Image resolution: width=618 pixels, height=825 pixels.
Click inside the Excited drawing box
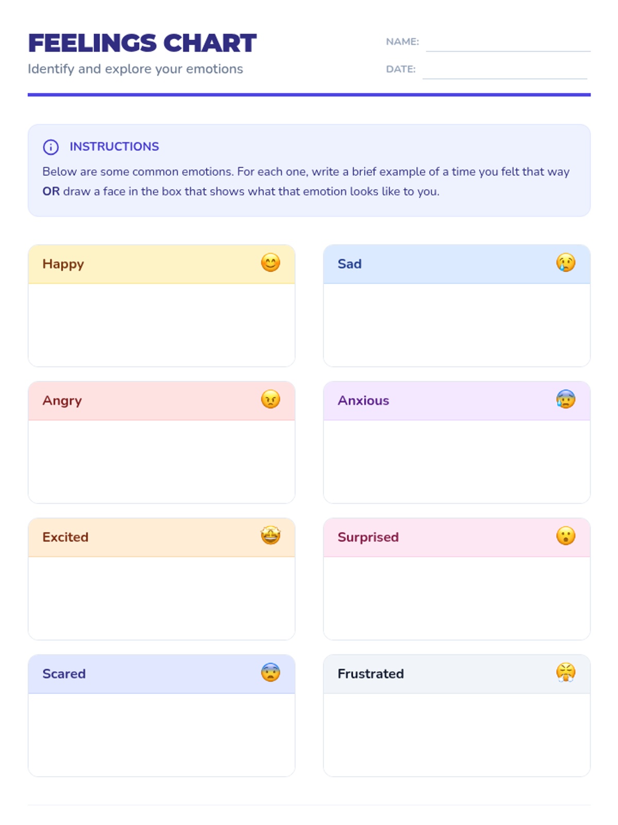pyautogui.click(x=161, y=598)
